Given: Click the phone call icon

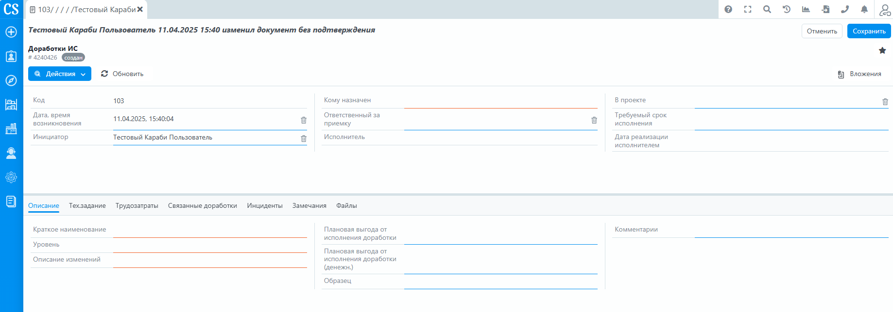Looking at the screenshot, I should (845, 9).
